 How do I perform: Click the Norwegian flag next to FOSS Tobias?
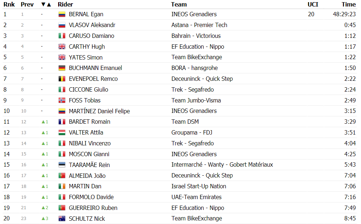point(62,100)
